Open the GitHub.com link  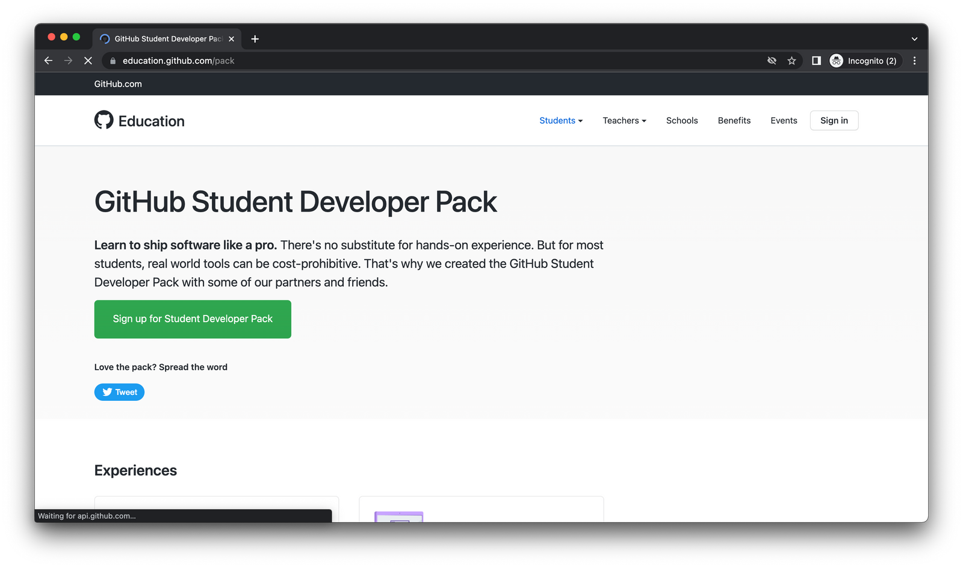[118, 84]
